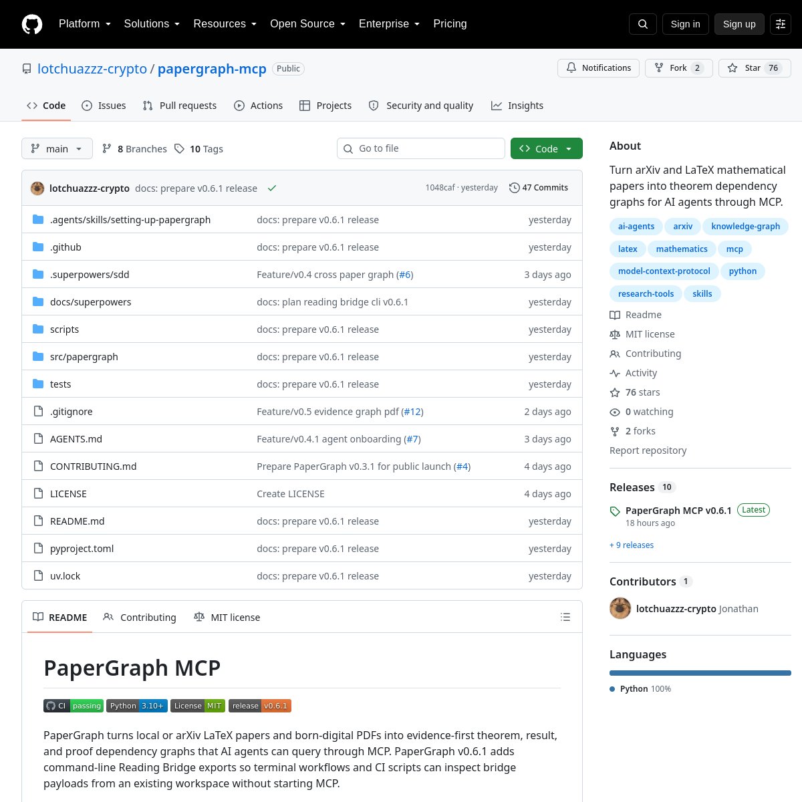
Task: Click the release v0.6.1 badge
Action: click(260, 706)
